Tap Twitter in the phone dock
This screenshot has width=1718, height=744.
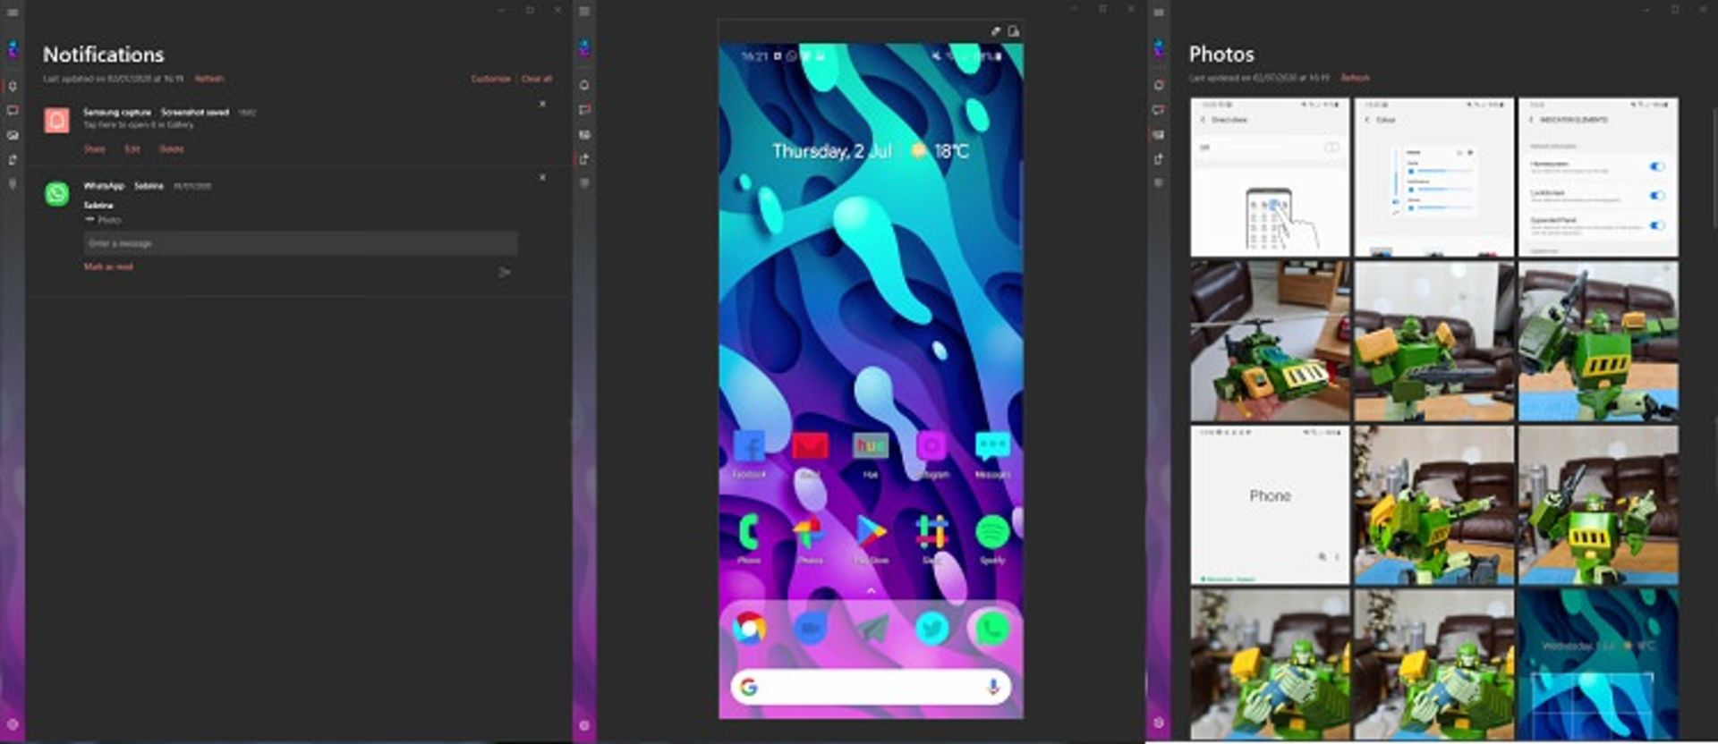click(x=931, y=629)
